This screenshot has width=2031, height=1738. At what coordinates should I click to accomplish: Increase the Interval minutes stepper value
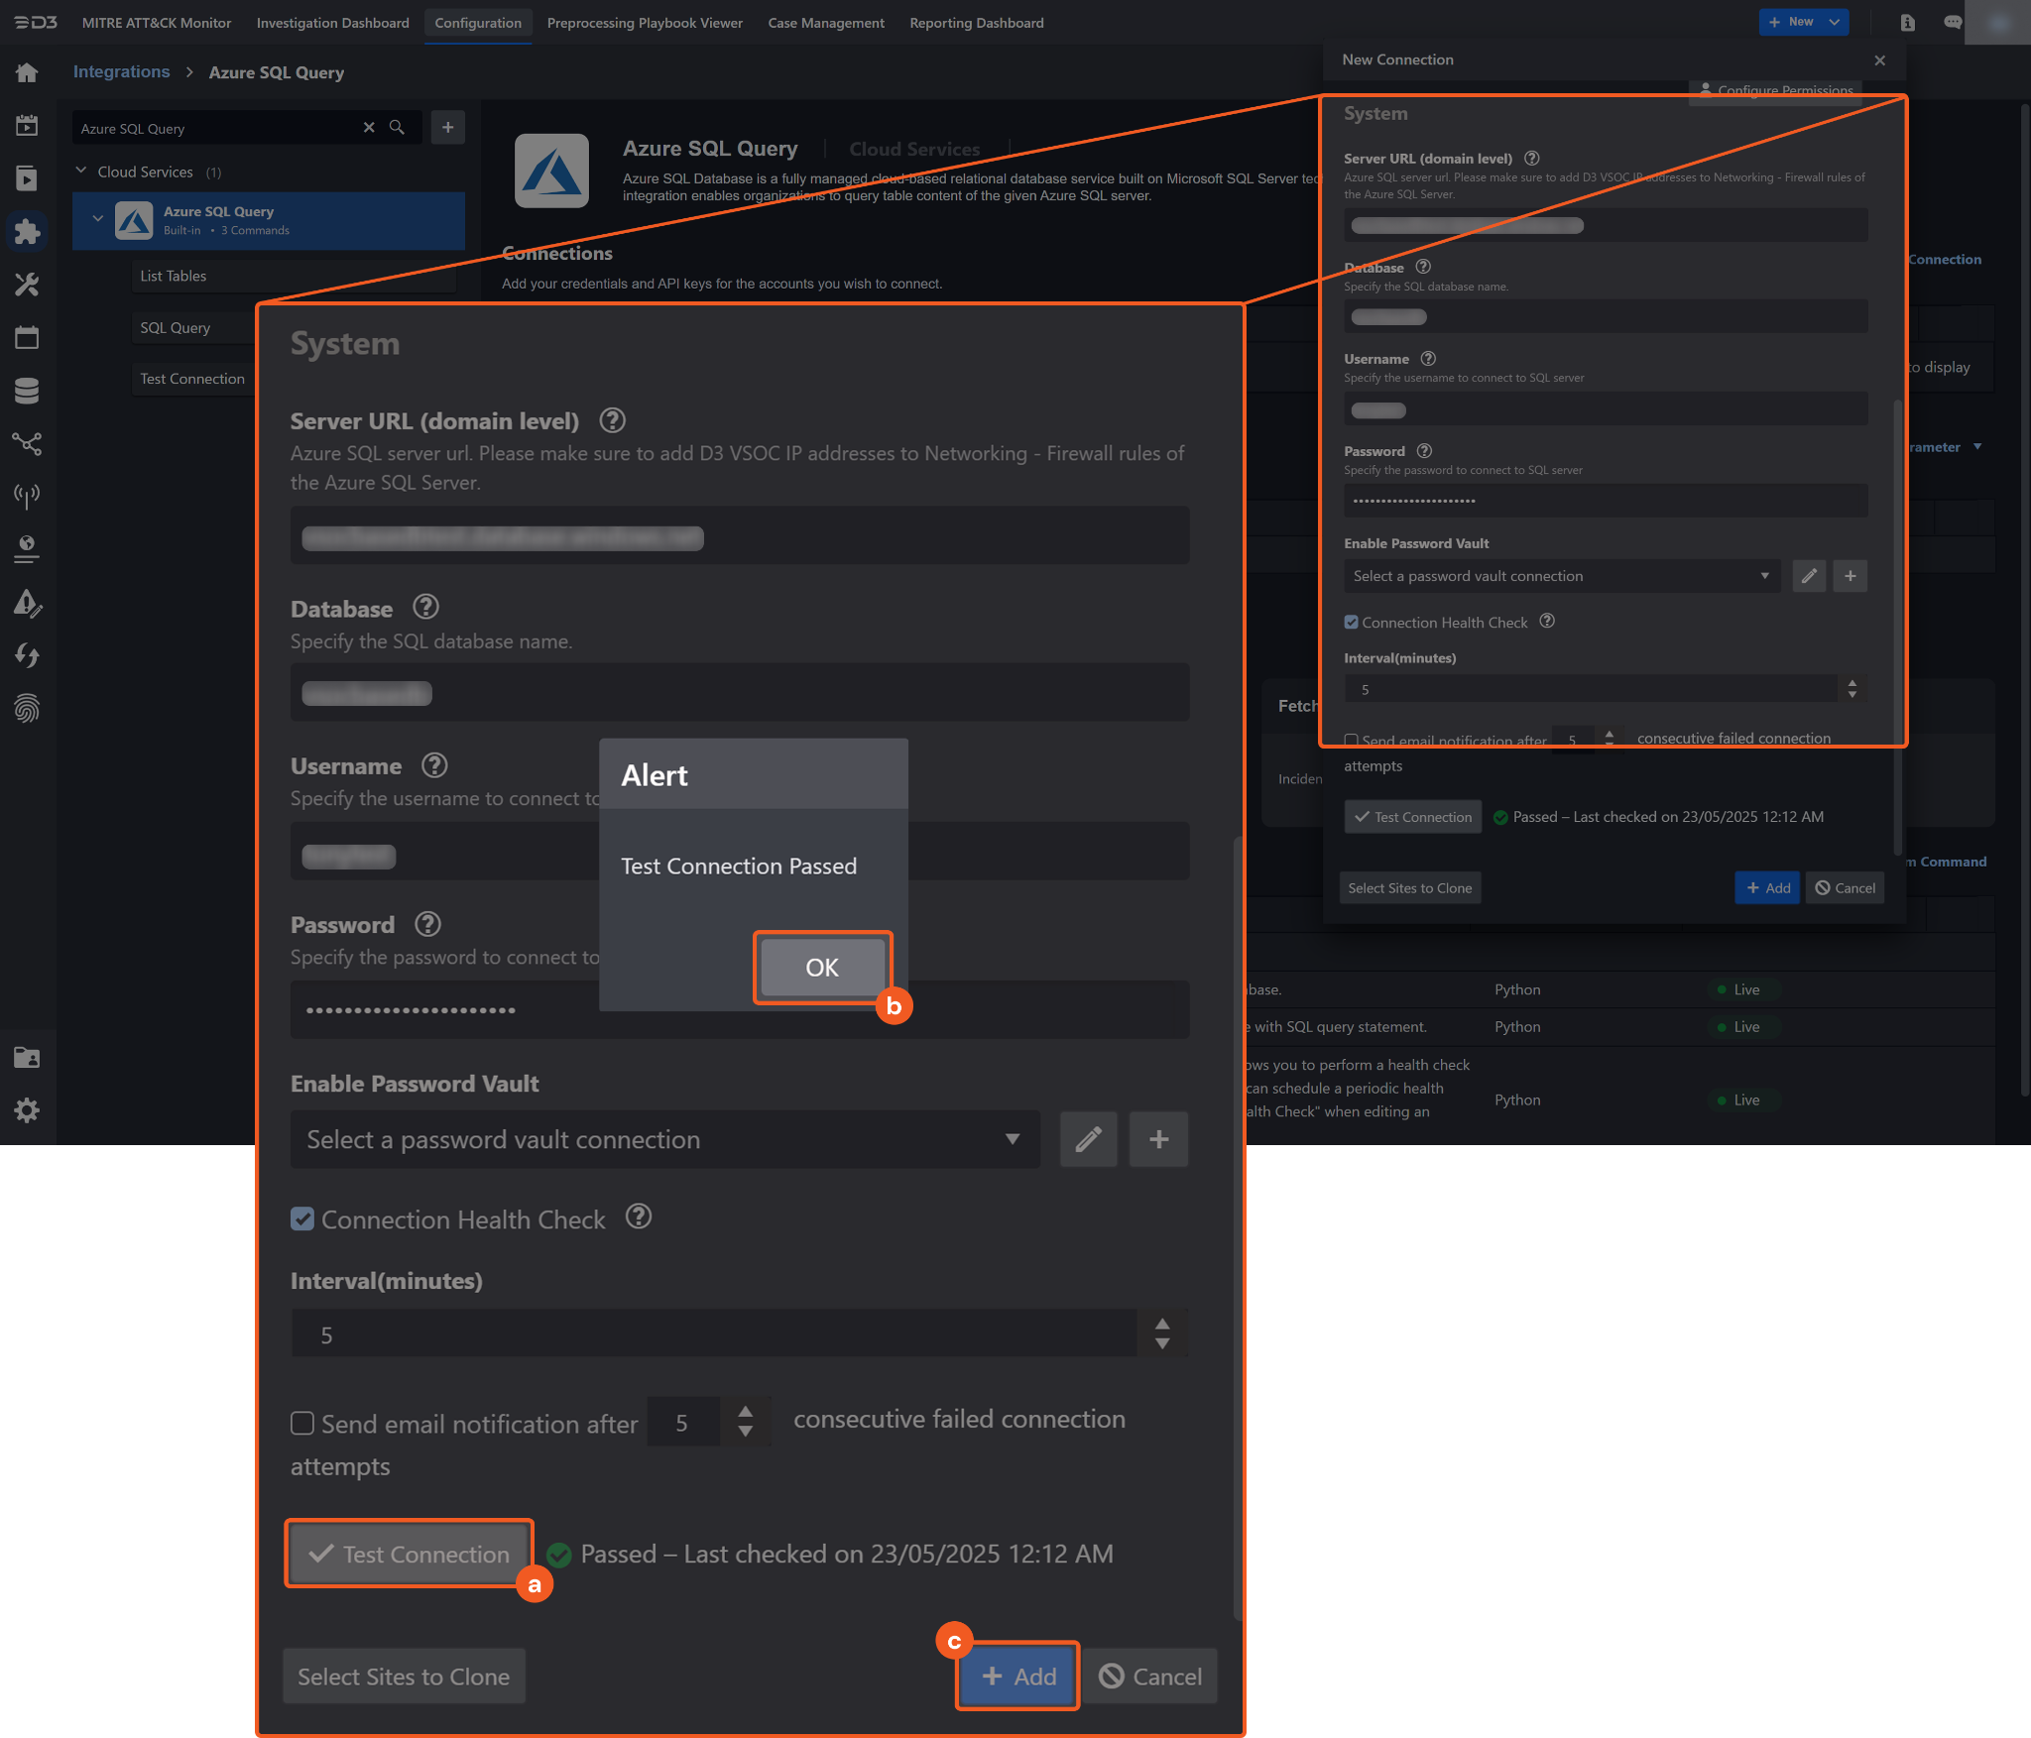click(1161, 1325)
